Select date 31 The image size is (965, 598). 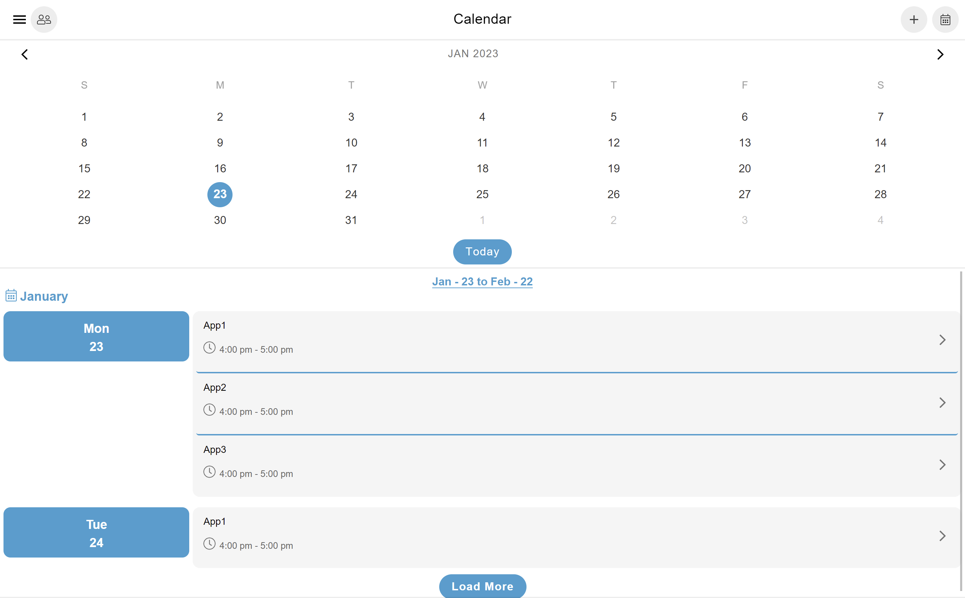[351, 220]
